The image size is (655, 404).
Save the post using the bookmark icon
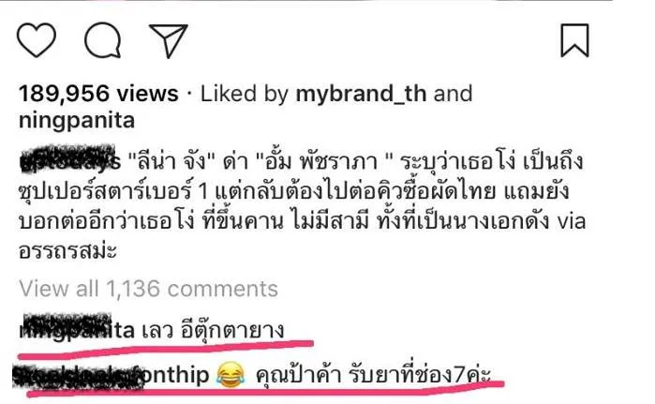574,40
